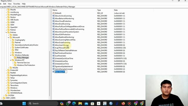Select the AllowIntrusionPreventionSystem value
Image resolution: width=188 pixels, height=106 pixels.
[67, 32]
